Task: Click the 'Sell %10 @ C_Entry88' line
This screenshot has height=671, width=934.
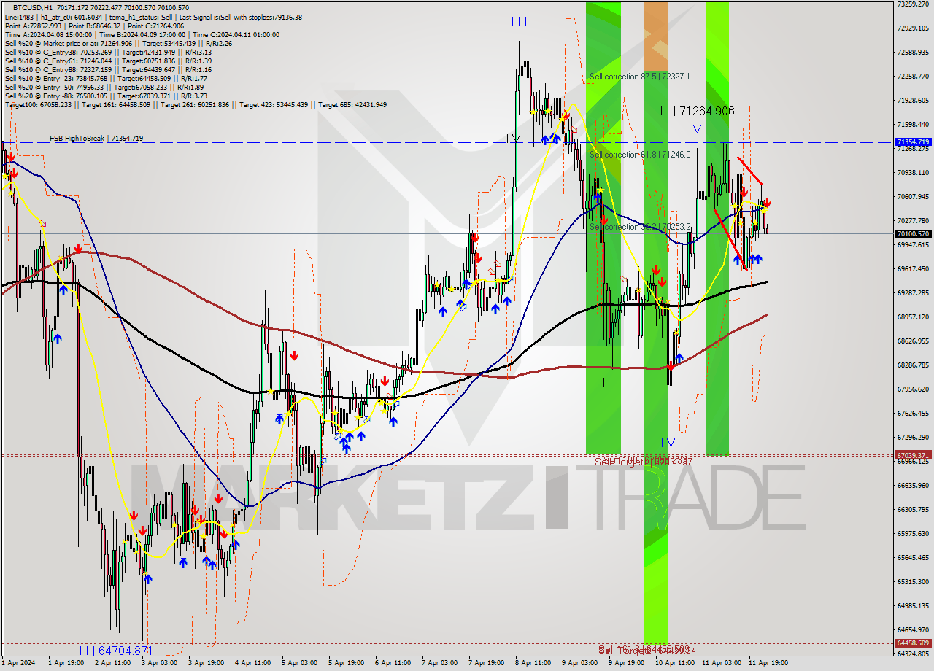Action: click(x=108, y=69)
